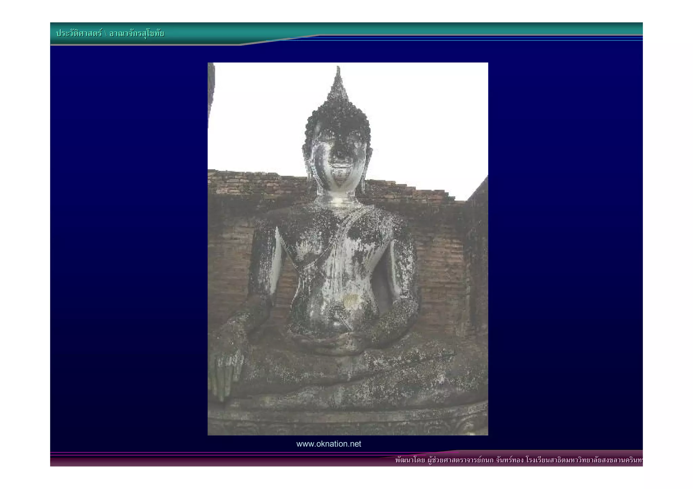Click the footer credit text พัฒนาโดย ผู้ช่วยศาสตราจารย์กนก จันทร์ทอง

(x=459, y=460)
